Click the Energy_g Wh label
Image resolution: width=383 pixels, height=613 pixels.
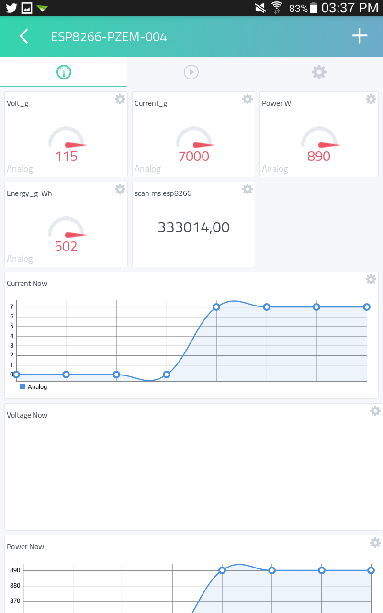[x=30, y=193]
